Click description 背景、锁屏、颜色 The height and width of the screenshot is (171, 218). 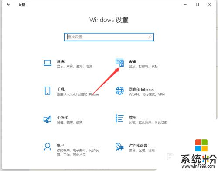[69, 122]
